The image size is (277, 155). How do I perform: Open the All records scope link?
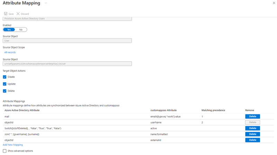click(10, 52)
